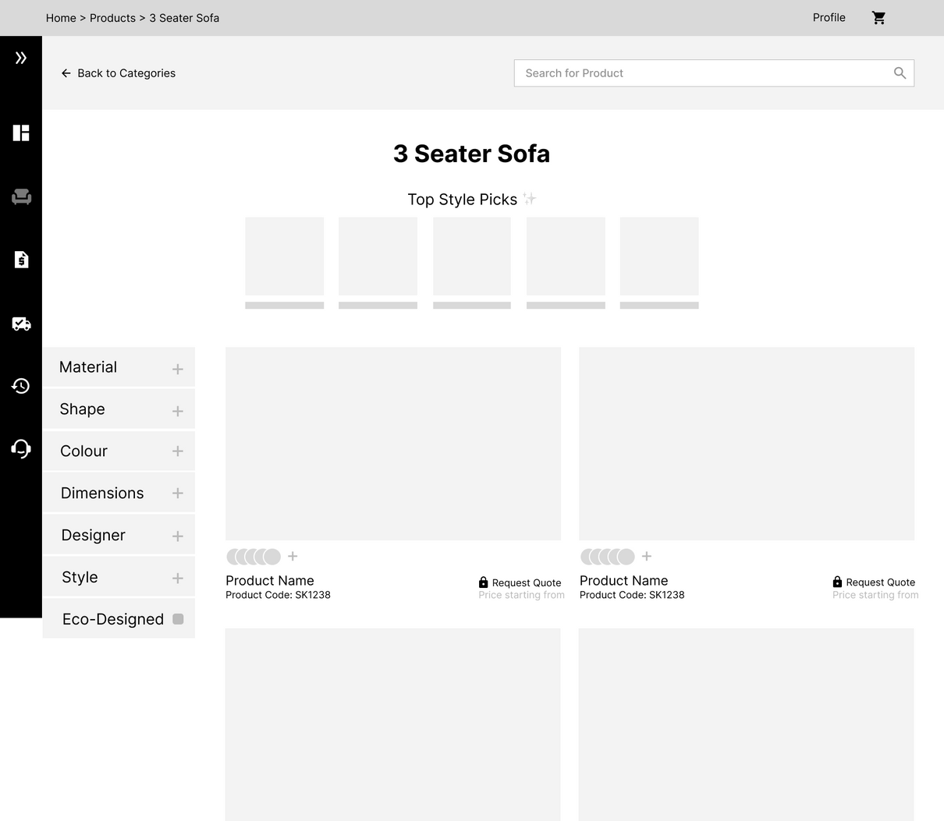Open the sofa products icon in sidebar

pyautogui.click(x=21, y=196)
